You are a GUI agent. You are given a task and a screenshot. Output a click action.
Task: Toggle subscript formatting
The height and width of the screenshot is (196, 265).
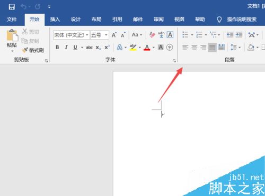(x=98, y=48)
